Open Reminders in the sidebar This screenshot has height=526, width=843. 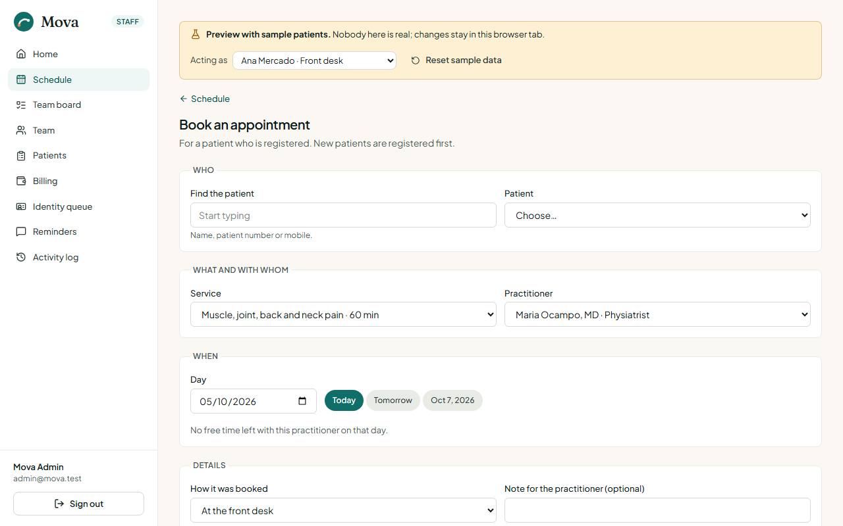pos(78,231)
